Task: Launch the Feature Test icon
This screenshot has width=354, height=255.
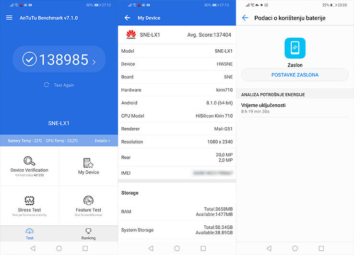Action: click(x=88, y=200)
